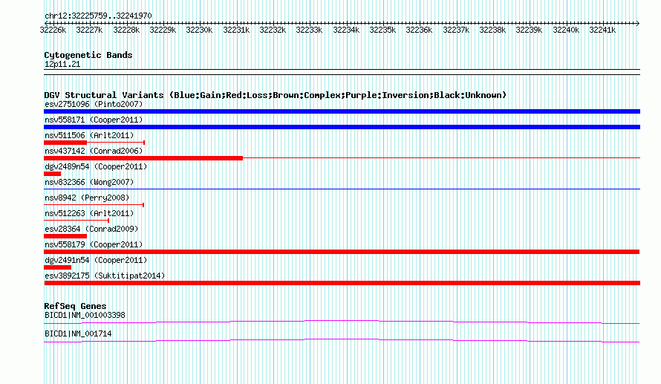Click the left arrowhead of the coordinate ruler
This screenshot has width=661, height=384.
pyautogui.click(x=46, y=23)
